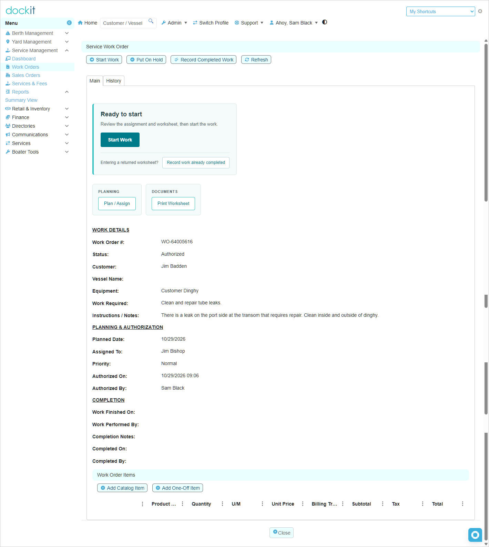This screenshot has height=547, width=489.
Task: Open column menu dots for U/M column
Action: pos(263,504)
